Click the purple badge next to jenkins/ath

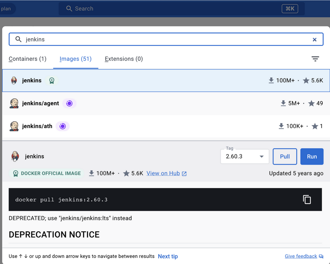63,126
